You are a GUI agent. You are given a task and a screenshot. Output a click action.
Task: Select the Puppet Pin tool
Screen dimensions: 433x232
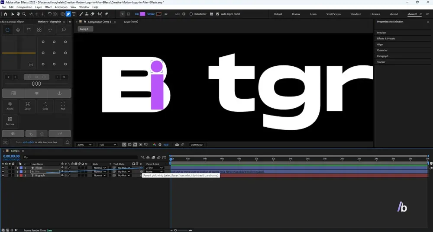coord(107,14)
